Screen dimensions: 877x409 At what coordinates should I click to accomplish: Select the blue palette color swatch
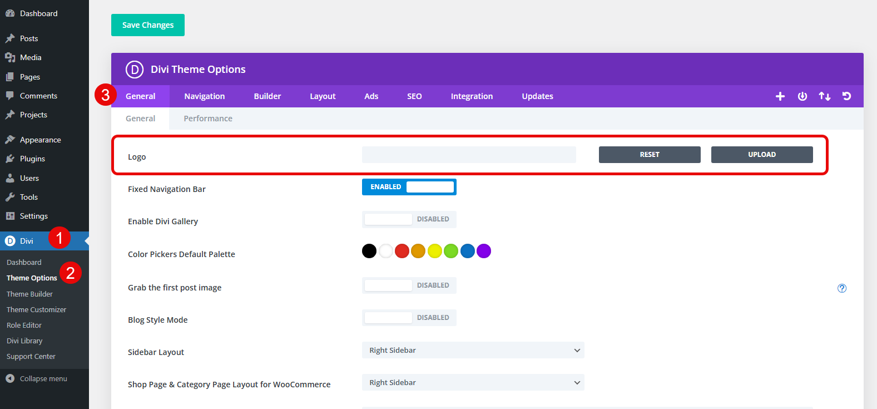coord(468,251)
